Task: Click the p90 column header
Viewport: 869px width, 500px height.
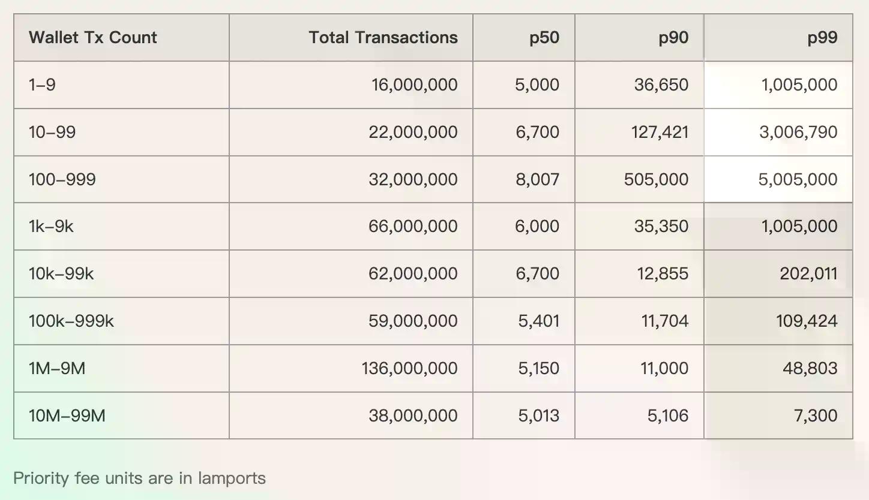Action: point(673,38)
